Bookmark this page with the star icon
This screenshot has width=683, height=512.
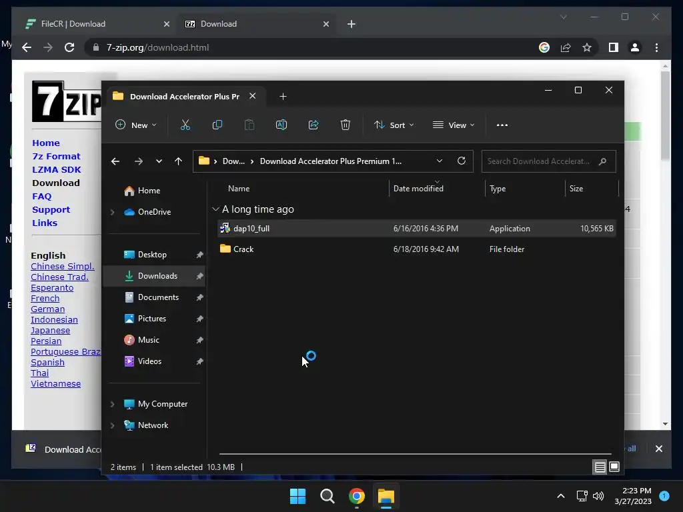587,47
